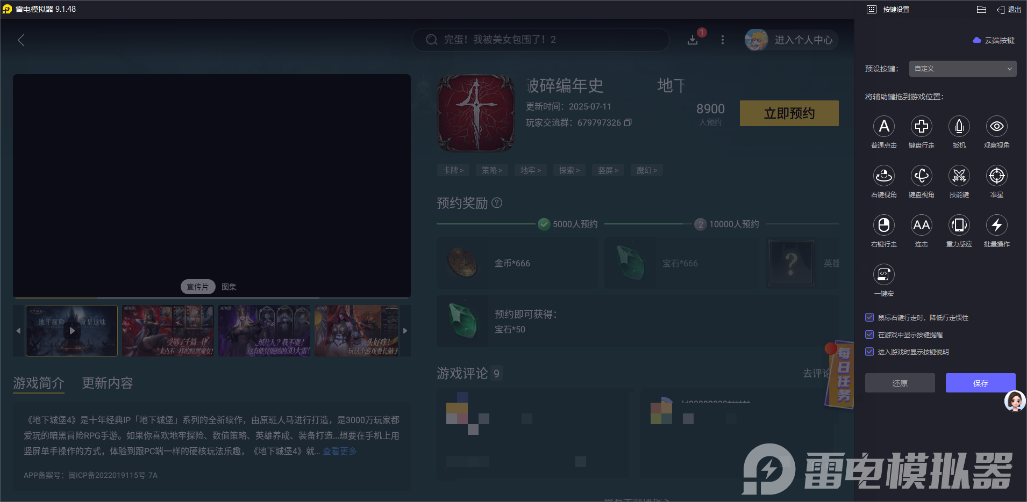Image resolution: width=1027 pixels, height=502 pixels.
Task: Show previous screenshot thumbnails
Action: 18,331
